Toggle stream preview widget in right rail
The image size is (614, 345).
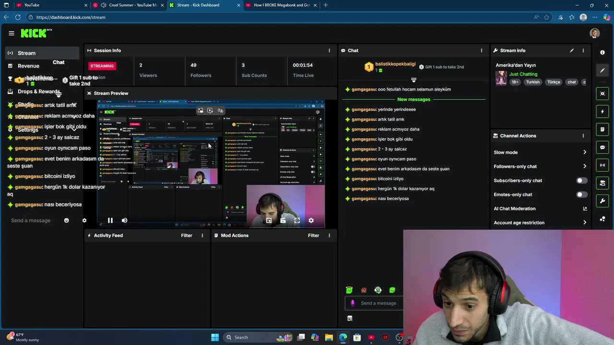coord(602,93)
